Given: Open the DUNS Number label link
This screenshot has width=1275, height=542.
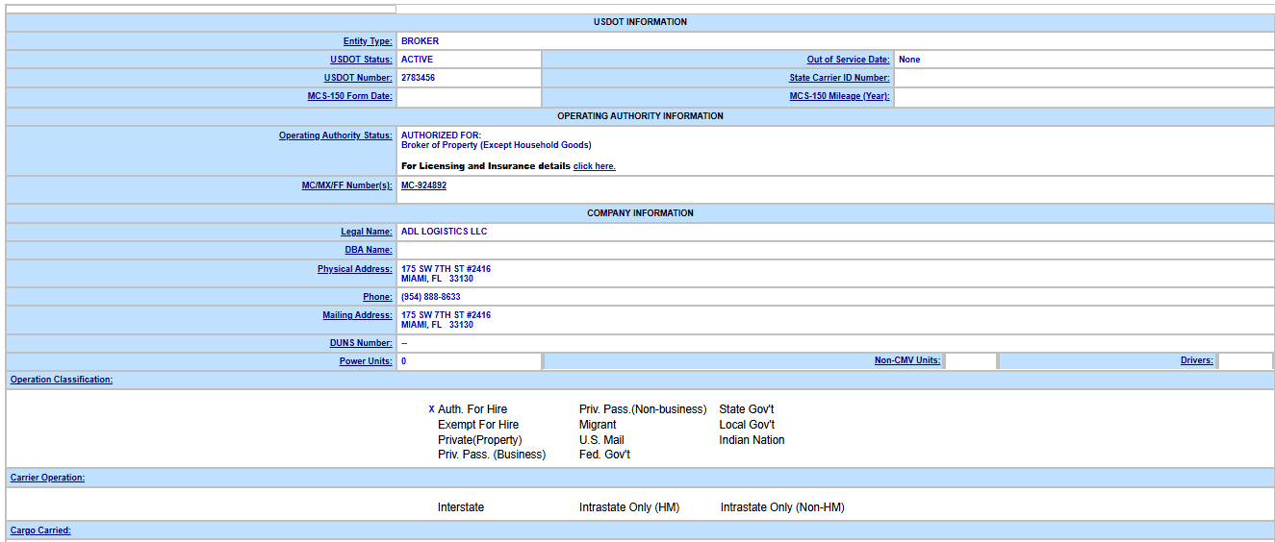Looking at the screenshot, I should coord(361,343).
